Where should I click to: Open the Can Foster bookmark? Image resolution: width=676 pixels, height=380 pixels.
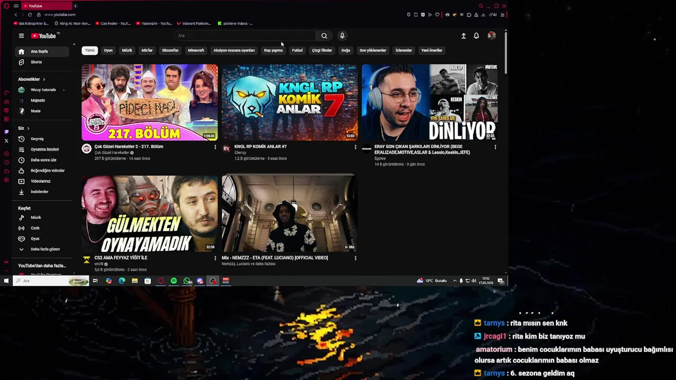(x=112, y=23)
